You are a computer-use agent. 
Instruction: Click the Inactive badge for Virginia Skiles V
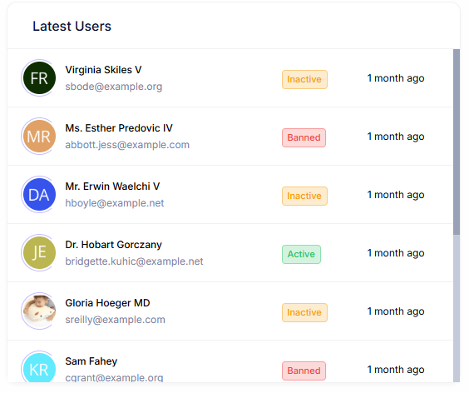click(x=304, y=79)
